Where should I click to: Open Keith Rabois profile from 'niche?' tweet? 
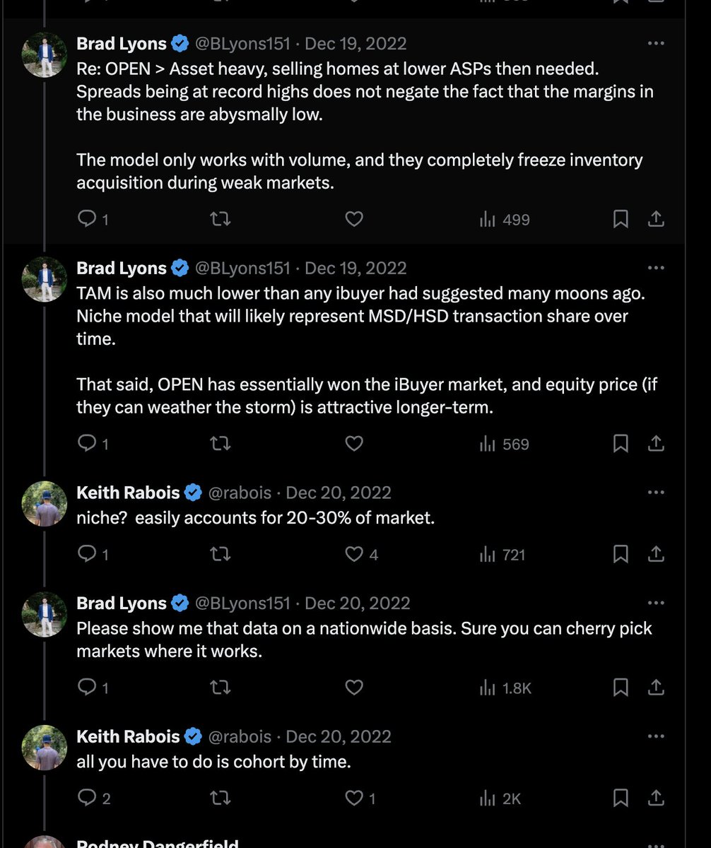[128, 493]
